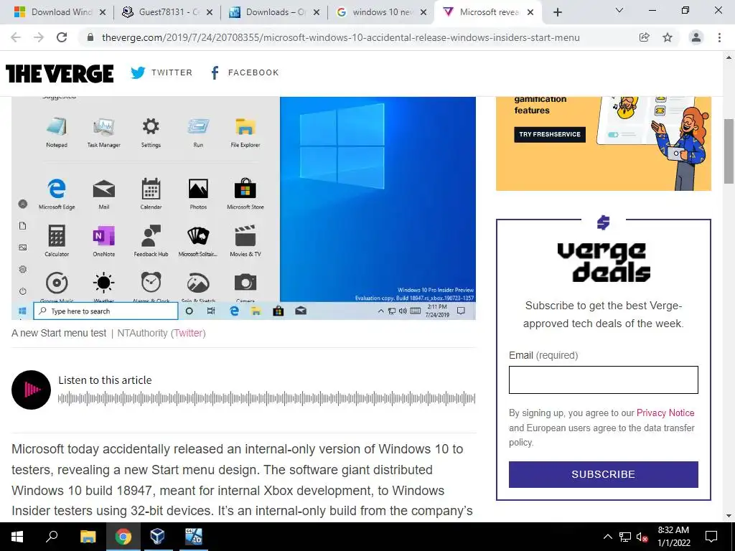Click the Verge Deals dollar logo icon
735x551 pixels.
603,222
